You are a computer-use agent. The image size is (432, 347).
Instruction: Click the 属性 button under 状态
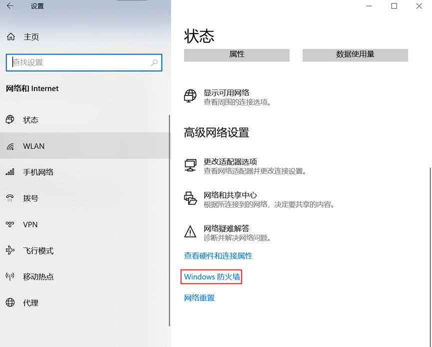click(x=237, y=55)
